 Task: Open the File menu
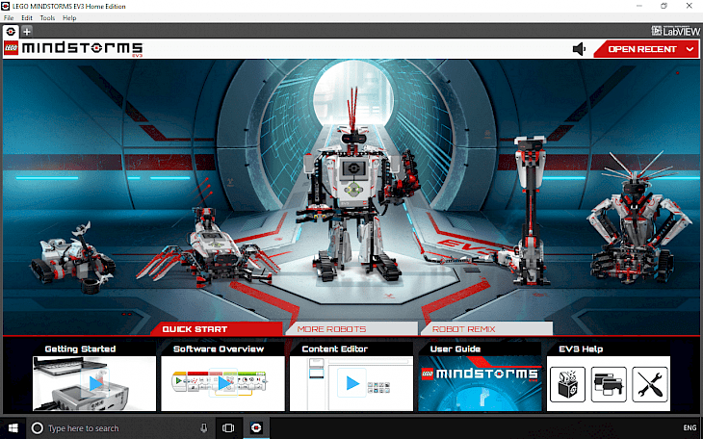(x=9, y=18)
